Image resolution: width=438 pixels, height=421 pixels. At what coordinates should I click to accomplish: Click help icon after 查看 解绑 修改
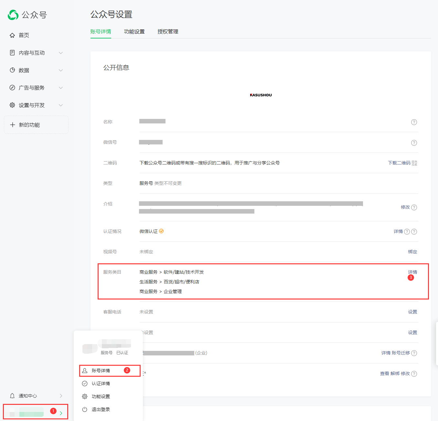pos(414,374)
